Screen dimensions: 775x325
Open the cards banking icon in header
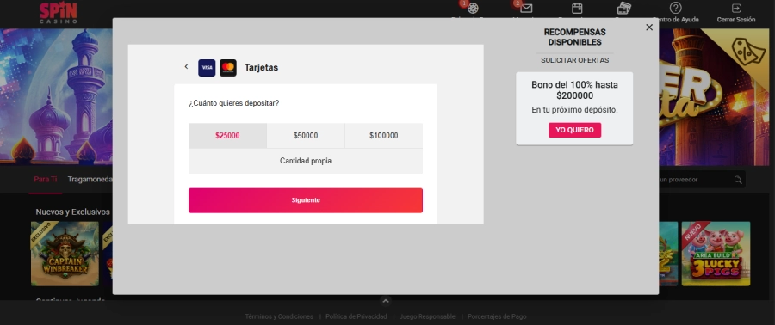click(623, 9)
